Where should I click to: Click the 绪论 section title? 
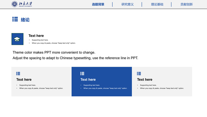[x=25, y=20]
